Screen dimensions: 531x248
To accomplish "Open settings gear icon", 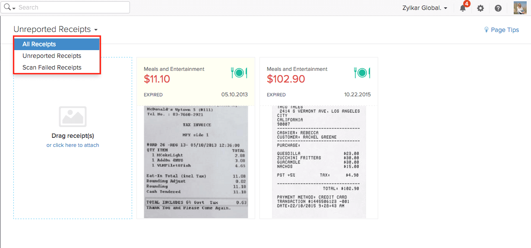I will coord(480,8).
